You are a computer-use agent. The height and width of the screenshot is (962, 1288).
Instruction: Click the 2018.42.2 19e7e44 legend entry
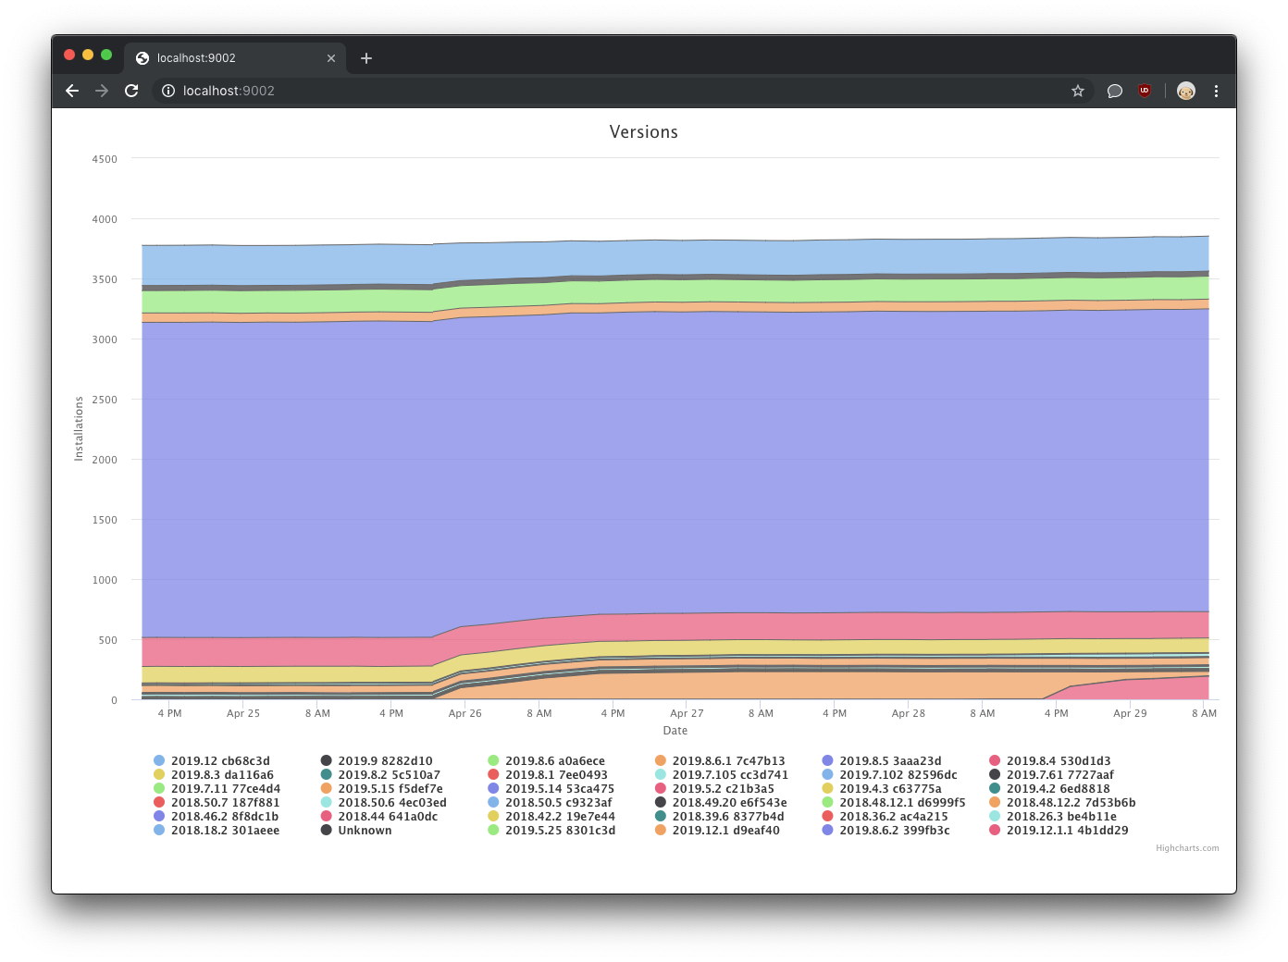tap(551, 817)
